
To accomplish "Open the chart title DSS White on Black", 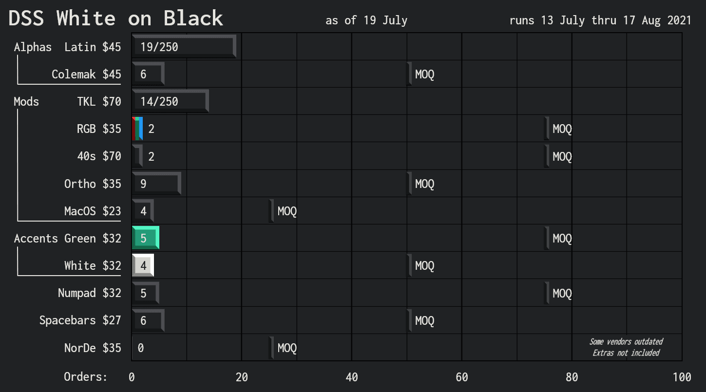I will [x=114, y=18].
